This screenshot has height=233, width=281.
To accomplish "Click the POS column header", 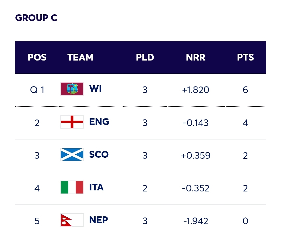I will pyautogui.click(x=37, y=57).
